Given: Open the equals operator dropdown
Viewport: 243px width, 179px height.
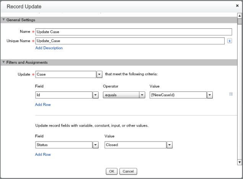Looking at the screenshot, I should pyautogui.click(x=142, y=95).
